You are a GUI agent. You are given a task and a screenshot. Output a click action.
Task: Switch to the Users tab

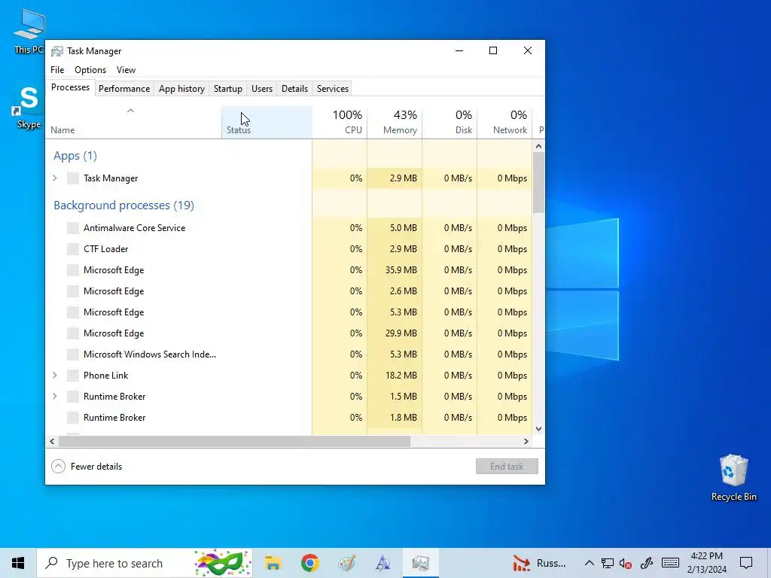262,89
